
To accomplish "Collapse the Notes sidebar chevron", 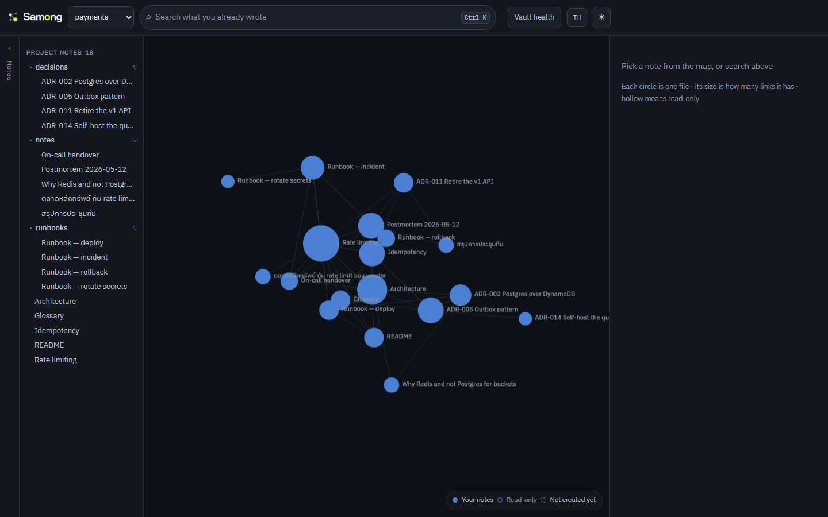I will (9, 48).
